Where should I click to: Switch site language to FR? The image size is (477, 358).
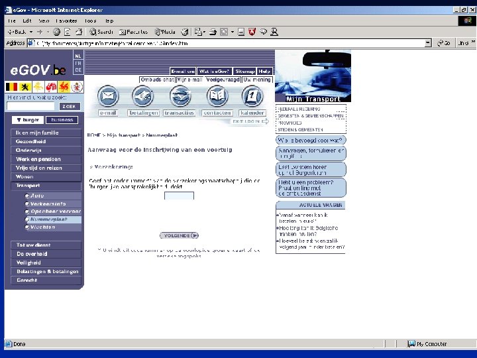click(78, 63)
